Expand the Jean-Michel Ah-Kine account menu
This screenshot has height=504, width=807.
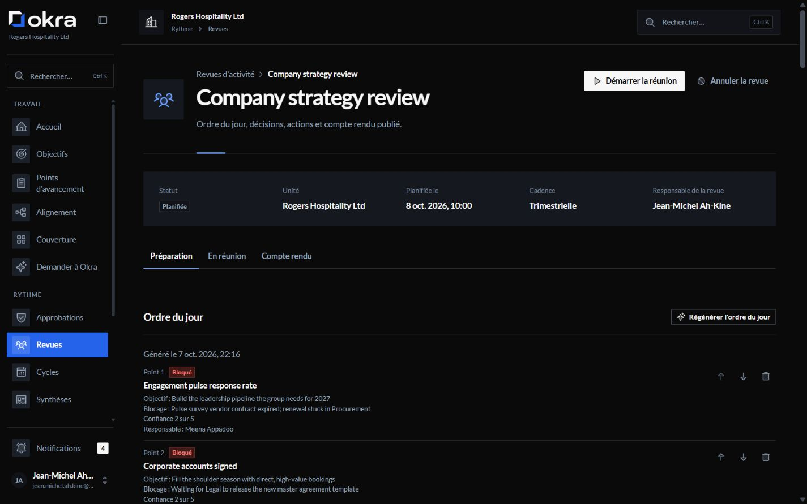tap(60, 480)
